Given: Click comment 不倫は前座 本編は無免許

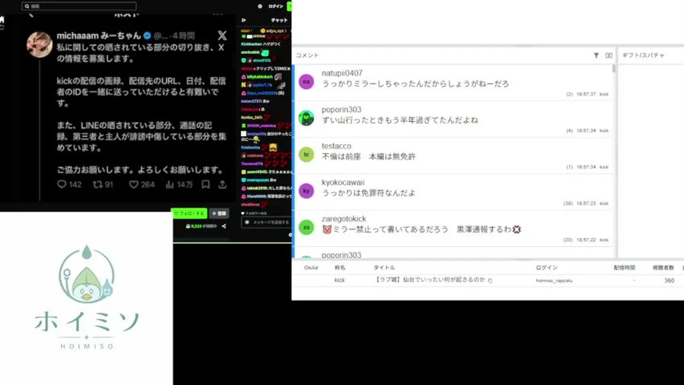Looking at the screenshot, I should (x=369, y=157).
